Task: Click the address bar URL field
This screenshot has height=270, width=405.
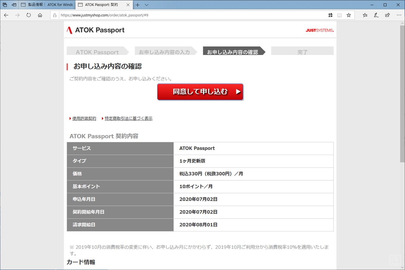Action: (x=190, y=15)
